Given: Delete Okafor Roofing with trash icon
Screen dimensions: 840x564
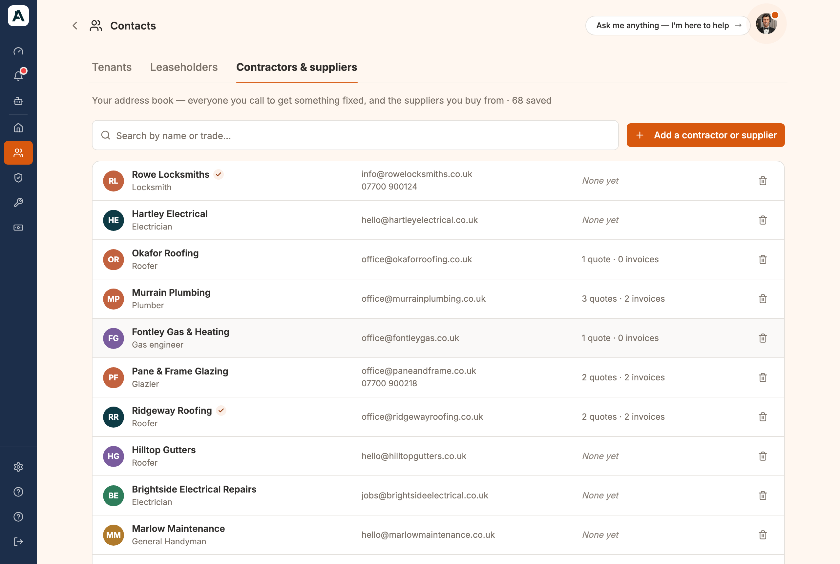Looking at the screenshot, I should 763,259.
